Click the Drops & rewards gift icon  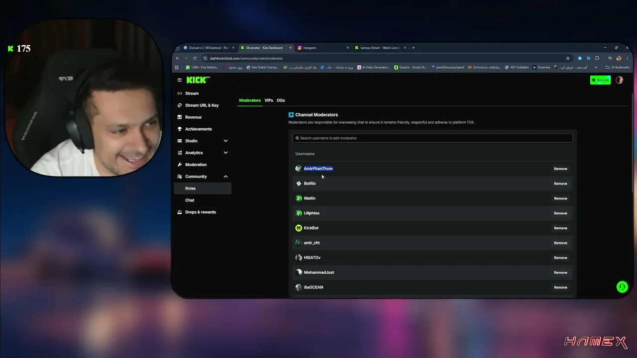(x=180, y=212)
